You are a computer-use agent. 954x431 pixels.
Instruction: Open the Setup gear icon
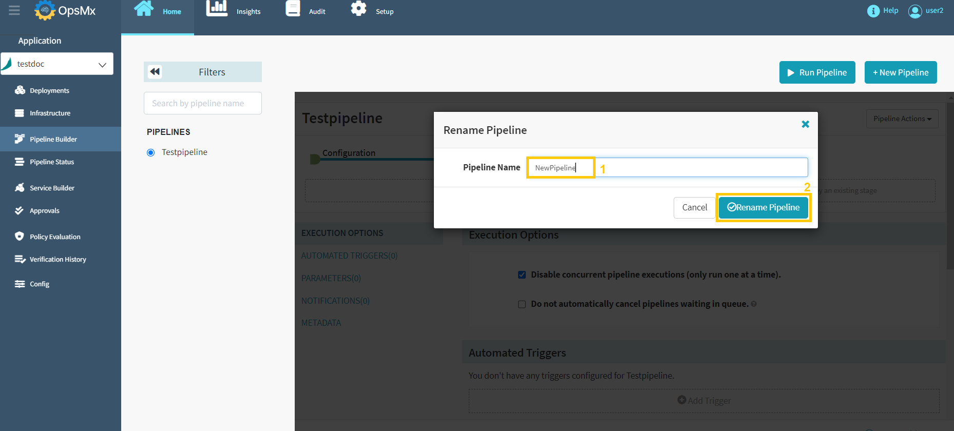click(358, 9)
